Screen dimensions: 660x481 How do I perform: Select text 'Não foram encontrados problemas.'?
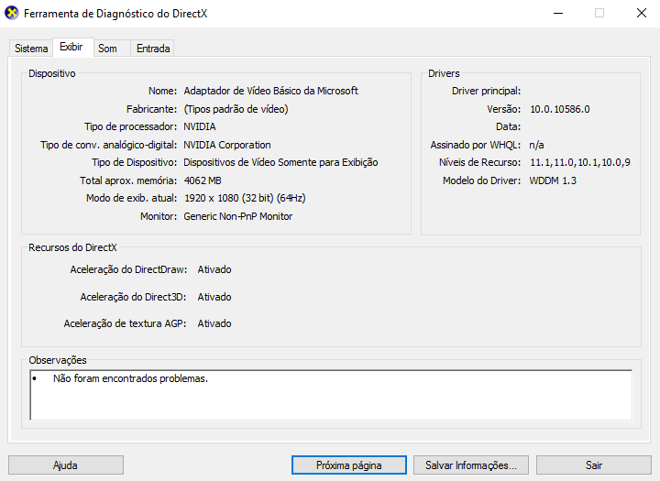click(x=130, y=378)
